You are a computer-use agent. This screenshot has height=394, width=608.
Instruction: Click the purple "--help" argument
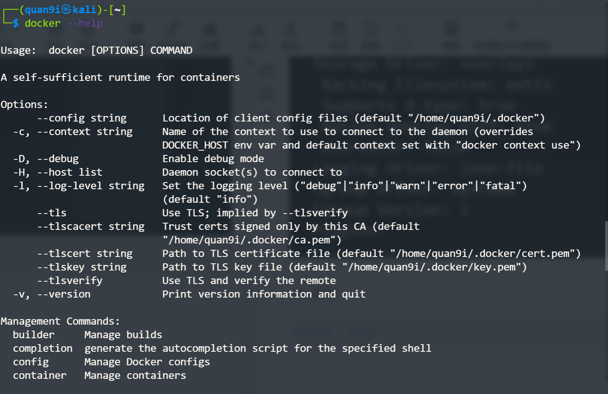tap(85, 24)
